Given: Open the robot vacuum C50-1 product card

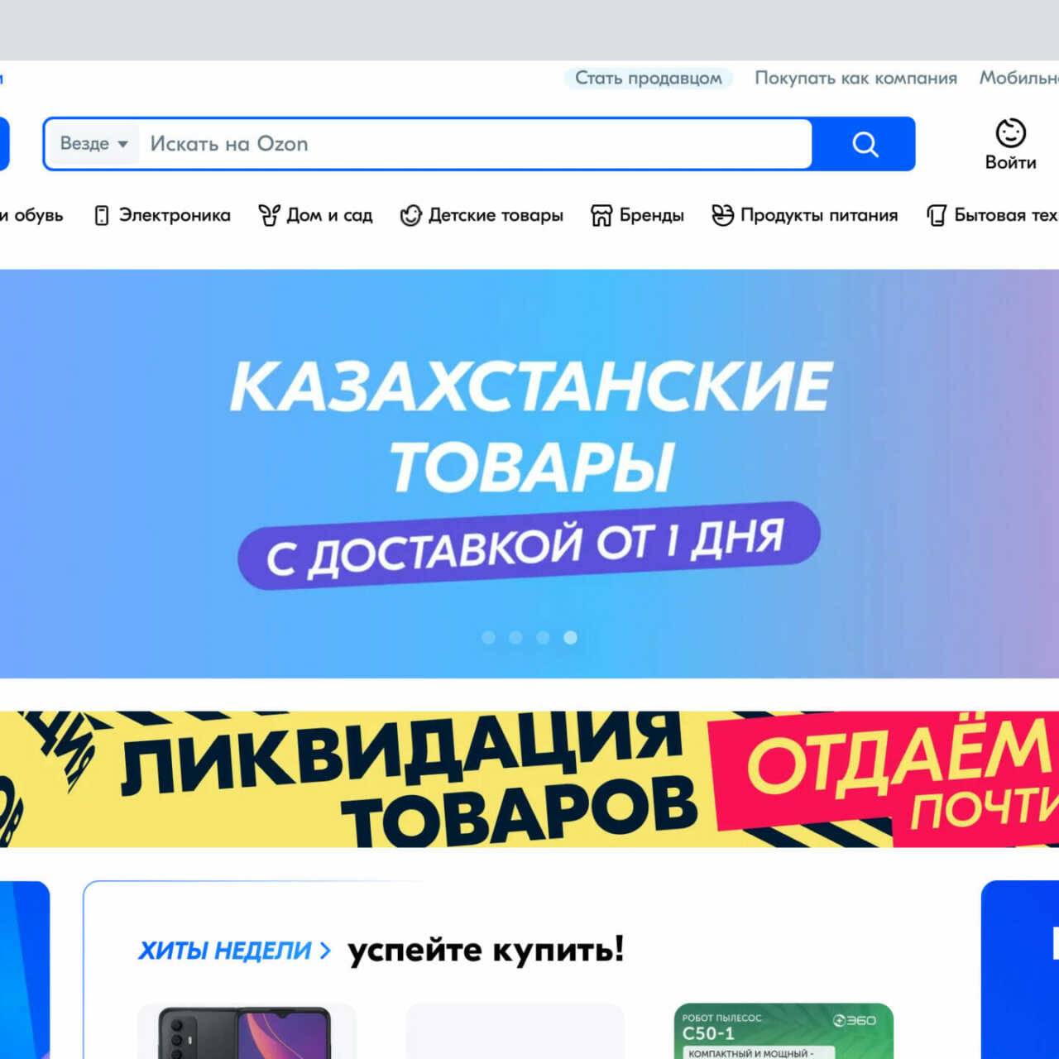Looking at the screenshot, I should pyautogui.click(x=784, y=1031).
